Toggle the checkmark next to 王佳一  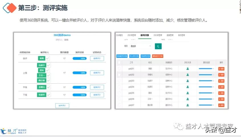pyautogui.click(x=48, y=75)
